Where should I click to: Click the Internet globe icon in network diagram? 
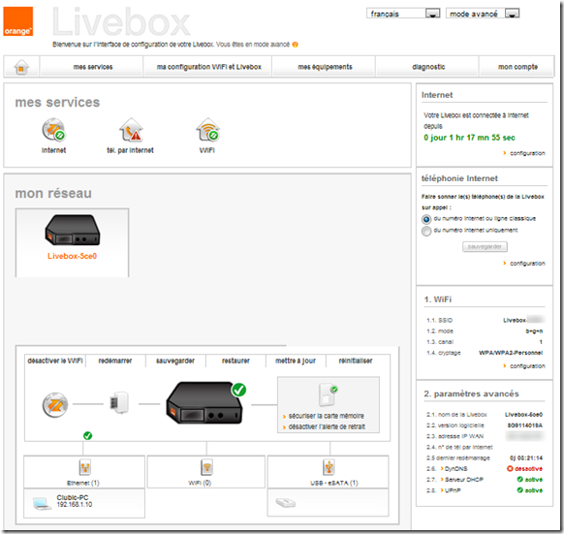(55, 405)
